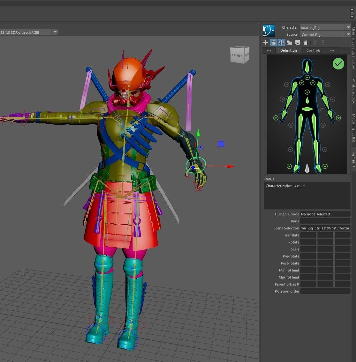Image resolution: width=356 pixels, height=362 pixels.
Task: Click the first Scale value field
Action: [308, 249]
